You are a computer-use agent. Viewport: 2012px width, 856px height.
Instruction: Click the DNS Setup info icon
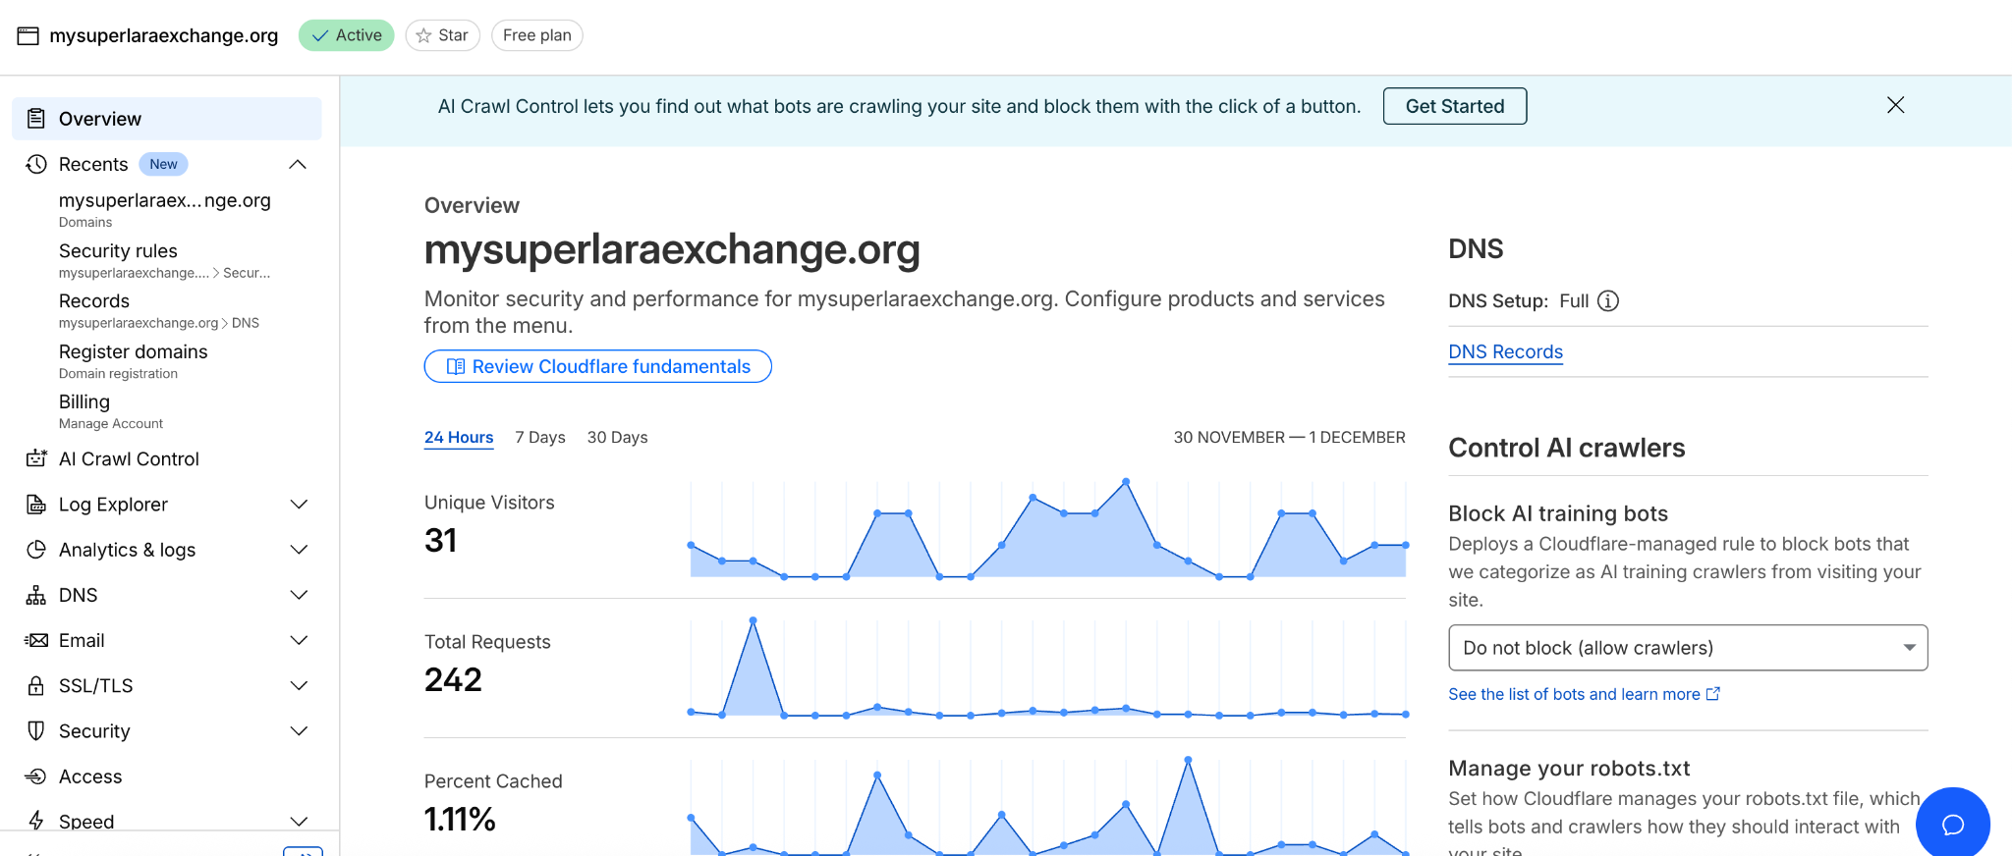tap(1608, 301)
